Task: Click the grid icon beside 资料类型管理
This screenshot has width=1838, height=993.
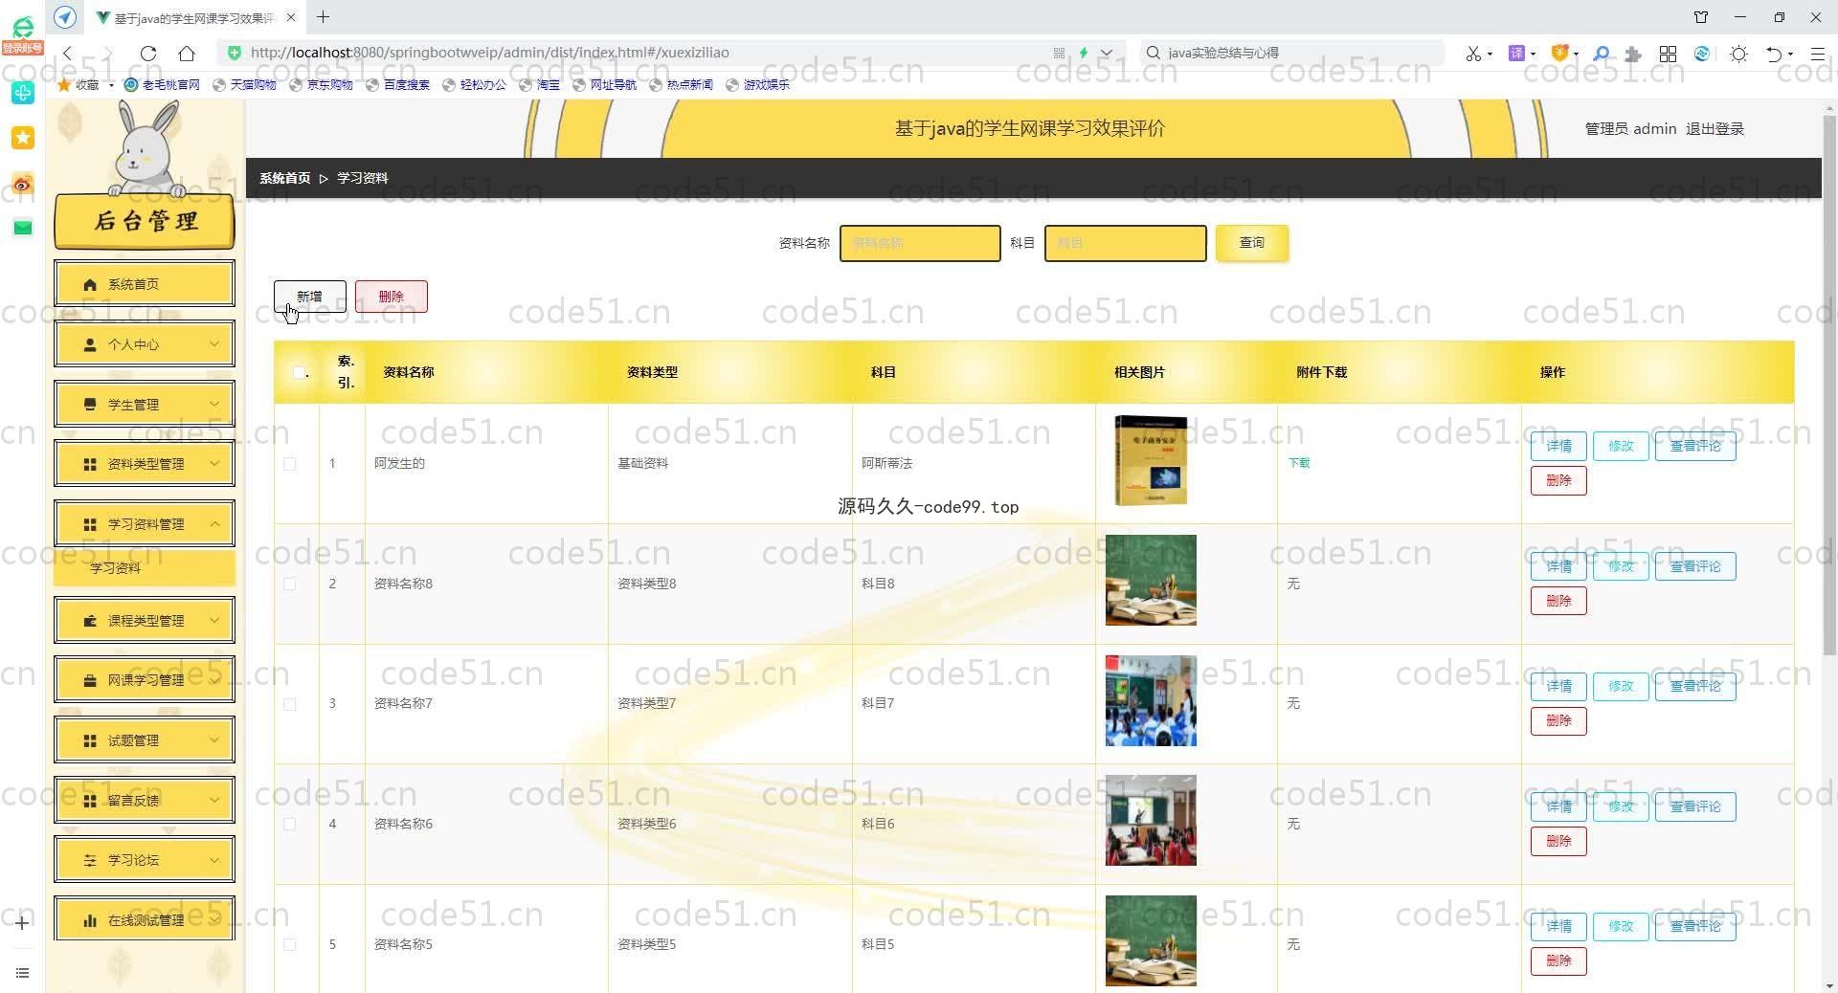Action: pyautogui.click(x=90, y=464)
